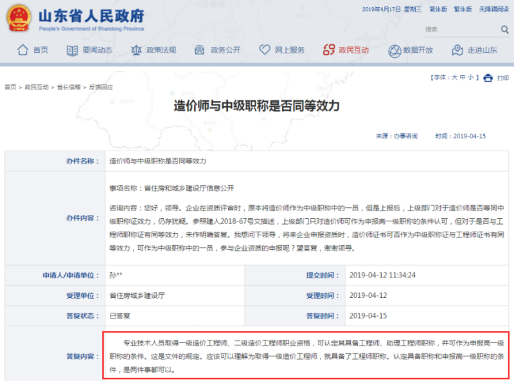514x381 pixels.
Task: Switch to 简体版 version
Action: [x=438, y=9]
